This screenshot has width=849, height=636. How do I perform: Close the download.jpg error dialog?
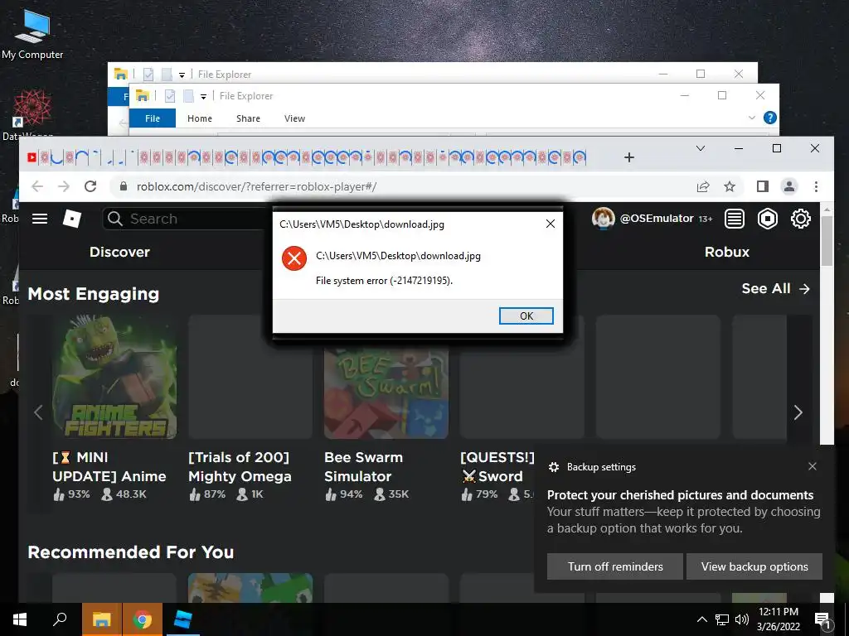tap(551, 224)
